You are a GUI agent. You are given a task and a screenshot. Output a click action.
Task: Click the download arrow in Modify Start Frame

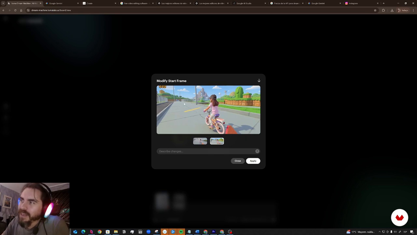click(x=259, y=81)
